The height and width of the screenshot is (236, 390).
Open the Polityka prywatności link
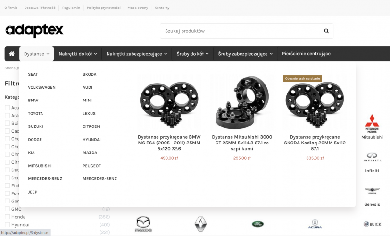[104, 8]
